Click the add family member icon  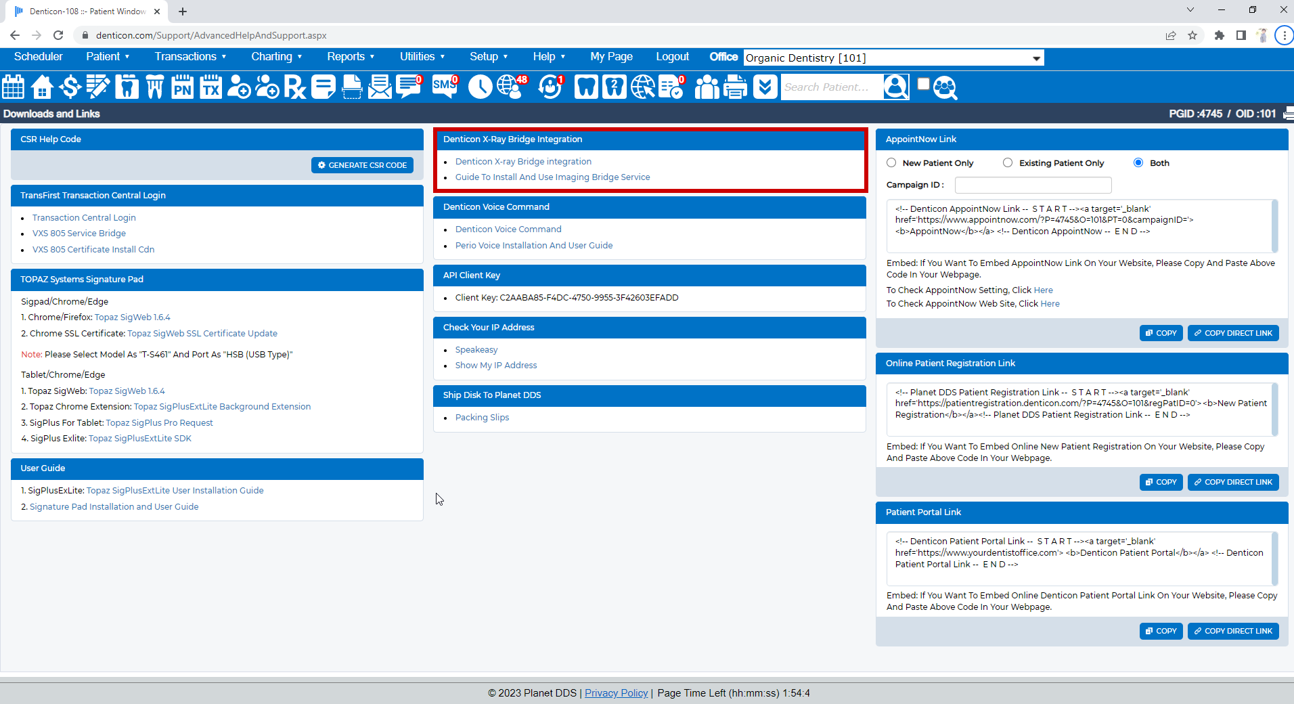pos(267,87)
